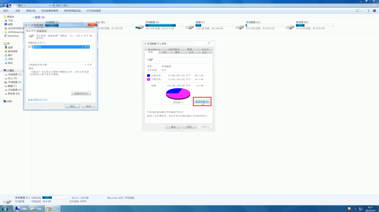Collapse the 硬盘 (6) group

point(33,17)
